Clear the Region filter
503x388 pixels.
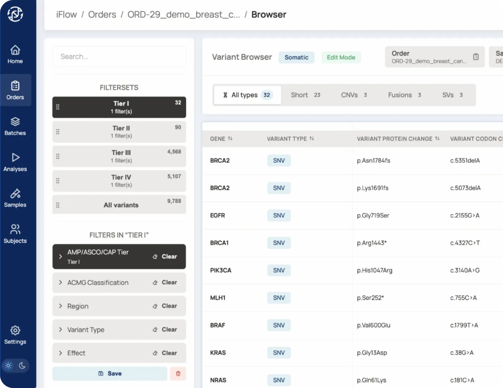165,306
